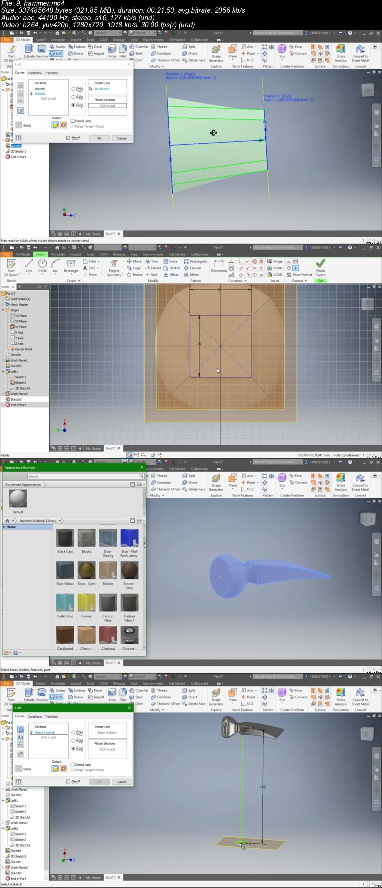Click the model browser search icon beside Model tab

click(x=39, y=287)
